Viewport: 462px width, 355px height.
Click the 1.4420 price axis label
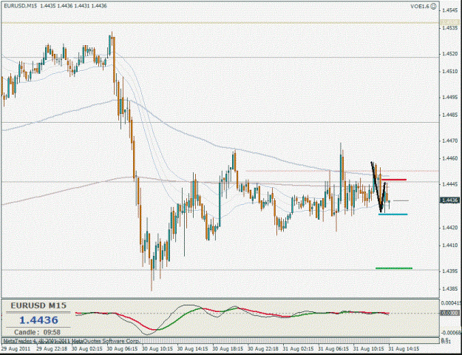click(x=449, y=228)
